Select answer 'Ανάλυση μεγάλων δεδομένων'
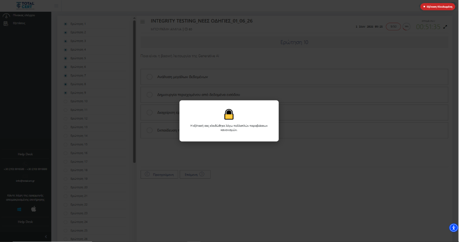Screen dimensions: 459x242 (294, 77)
